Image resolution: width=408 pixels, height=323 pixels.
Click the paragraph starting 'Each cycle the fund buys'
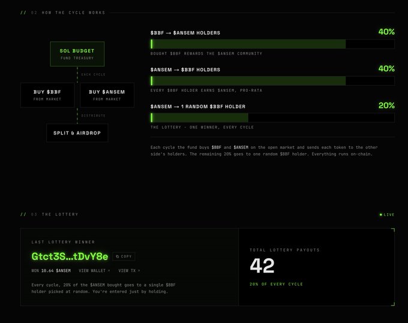pyautogui.click(x=264, y=151)
